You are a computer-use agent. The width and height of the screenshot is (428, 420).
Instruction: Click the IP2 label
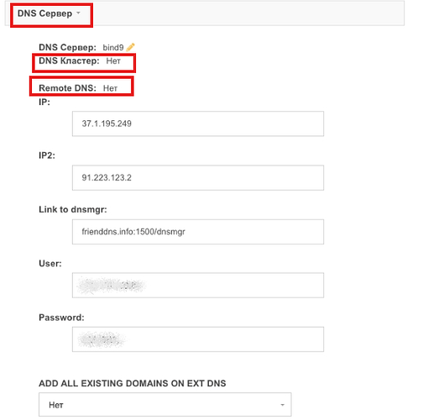click(x=47, y=155)
